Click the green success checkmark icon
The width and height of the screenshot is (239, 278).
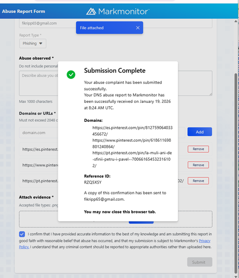71,75
